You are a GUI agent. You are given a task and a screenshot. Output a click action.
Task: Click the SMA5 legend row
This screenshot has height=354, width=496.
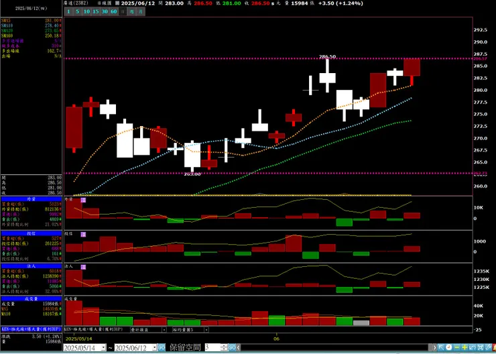pos(32,20)
